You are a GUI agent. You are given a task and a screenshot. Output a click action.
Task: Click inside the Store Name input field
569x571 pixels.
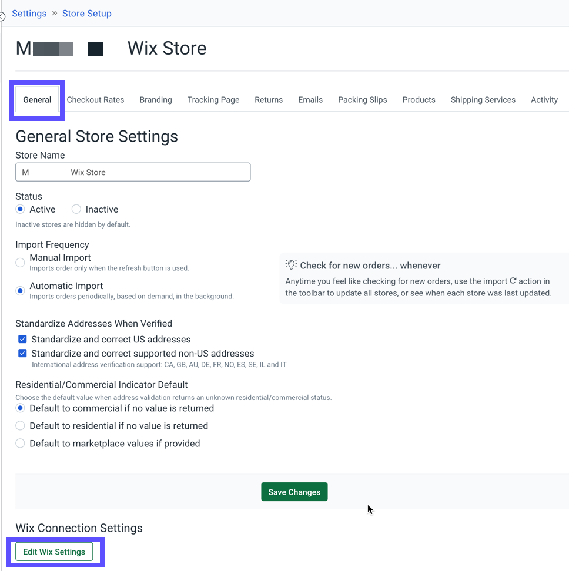click(133, 172)
